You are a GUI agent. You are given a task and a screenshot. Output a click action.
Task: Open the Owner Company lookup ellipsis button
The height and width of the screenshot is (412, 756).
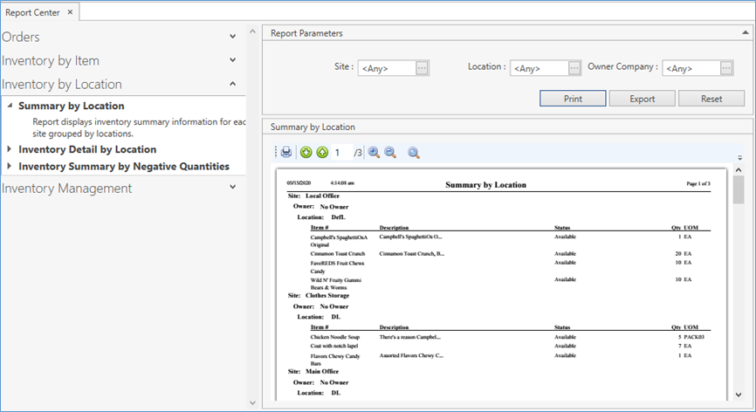coord(725,68)
